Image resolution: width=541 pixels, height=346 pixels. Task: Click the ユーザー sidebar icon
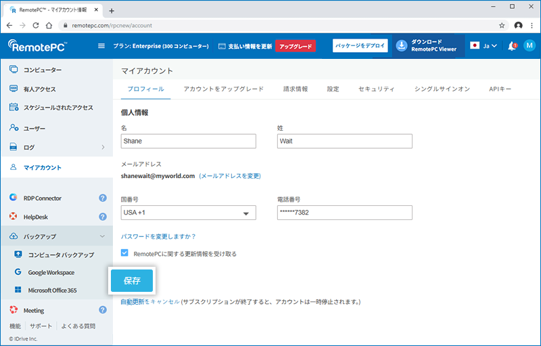click(x=14, y=128)
